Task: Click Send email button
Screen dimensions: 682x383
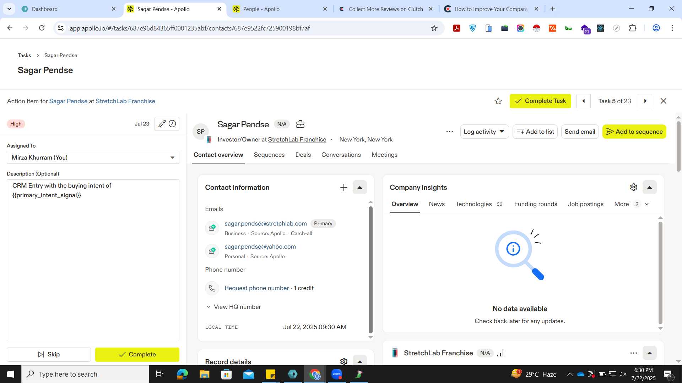Action: click(580, 132)
